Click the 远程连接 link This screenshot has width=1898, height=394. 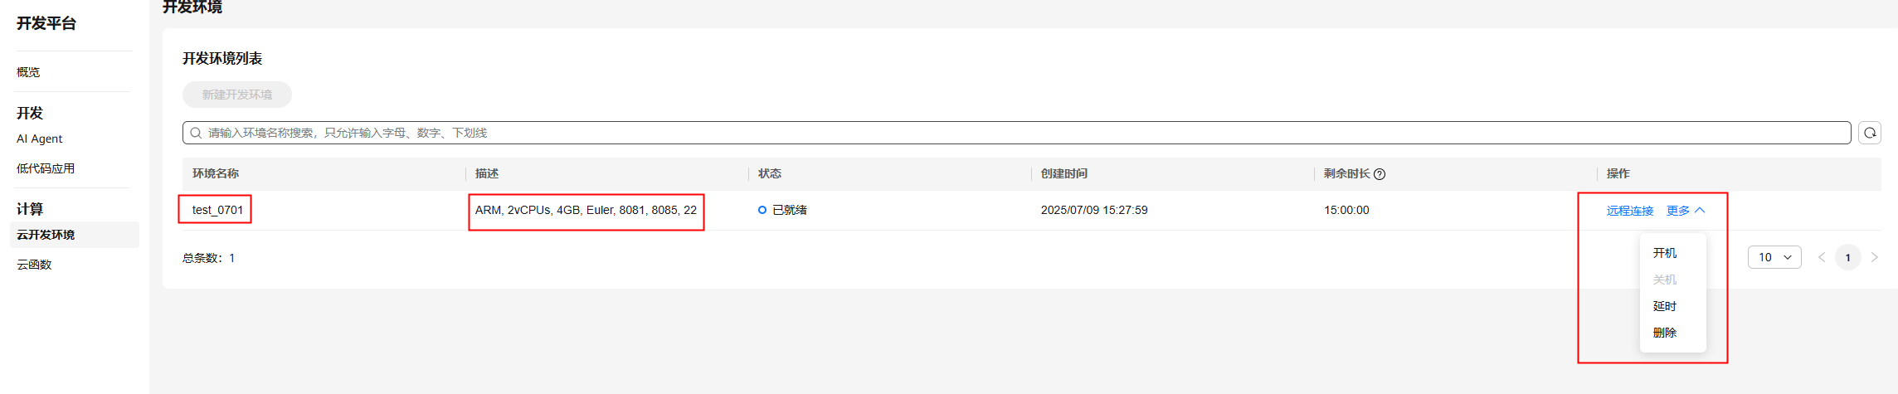tap(1630, 211)
